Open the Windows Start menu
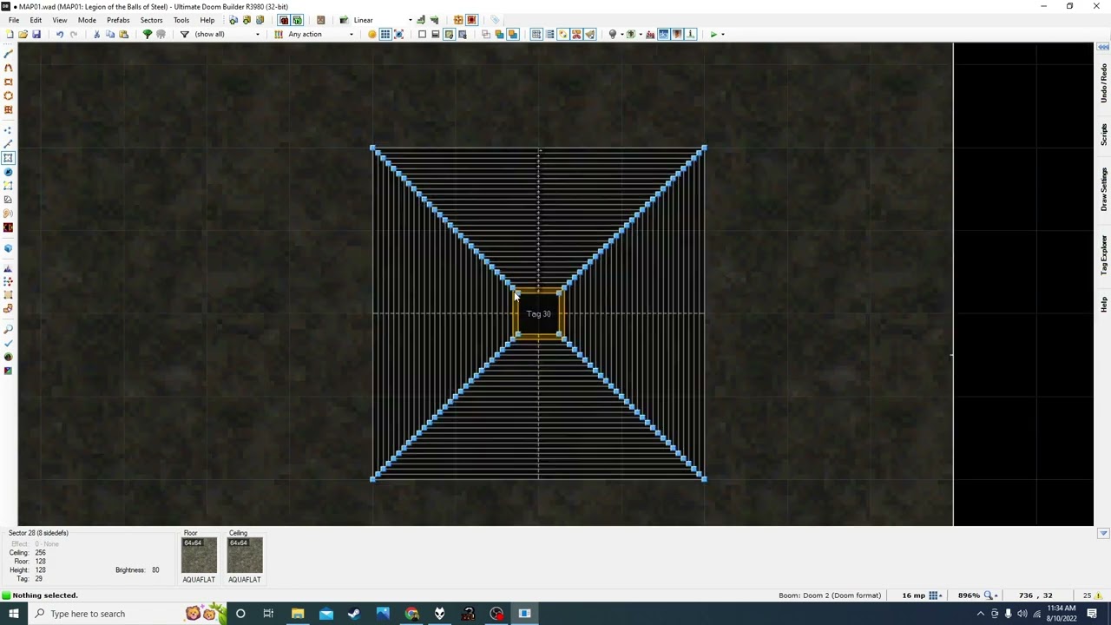The image size is (1111, 625). [x=13, y=614]
